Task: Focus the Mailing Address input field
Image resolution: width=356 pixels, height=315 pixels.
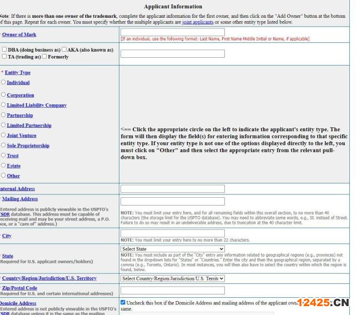Action: coord(172,201)
